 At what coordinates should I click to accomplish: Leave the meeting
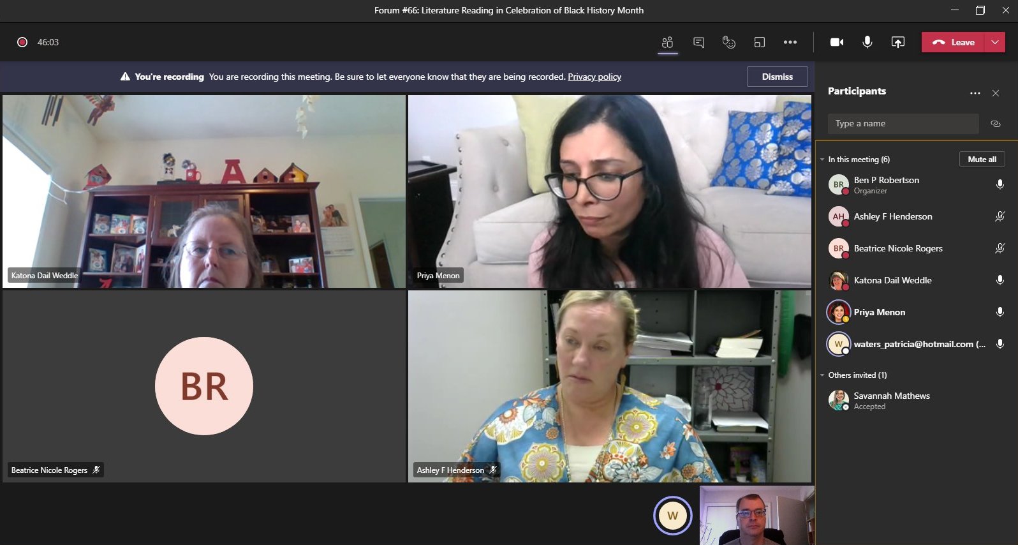click(x=953, y=42)
